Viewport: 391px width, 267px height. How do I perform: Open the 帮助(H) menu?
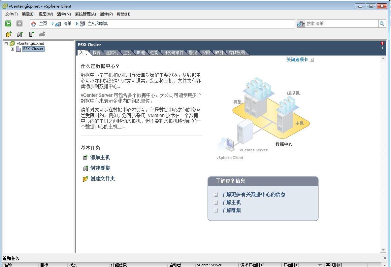point(123,14)
